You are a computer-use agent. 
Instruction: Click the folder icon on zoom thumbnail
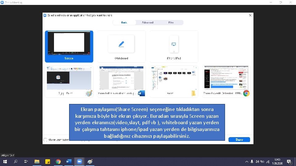point(193,93)
